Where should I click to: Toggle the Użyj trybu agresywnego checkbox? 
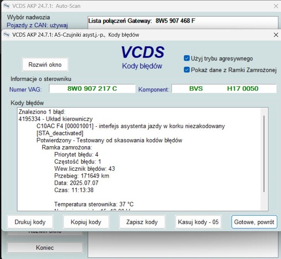pos(186,58)
